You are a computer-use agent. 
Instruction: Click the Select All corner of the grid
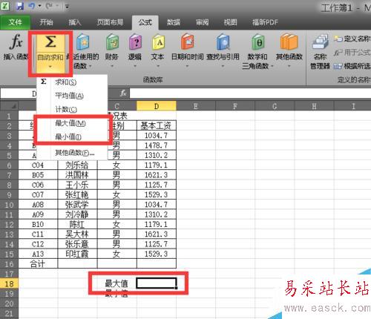click(x=10, y=106)
